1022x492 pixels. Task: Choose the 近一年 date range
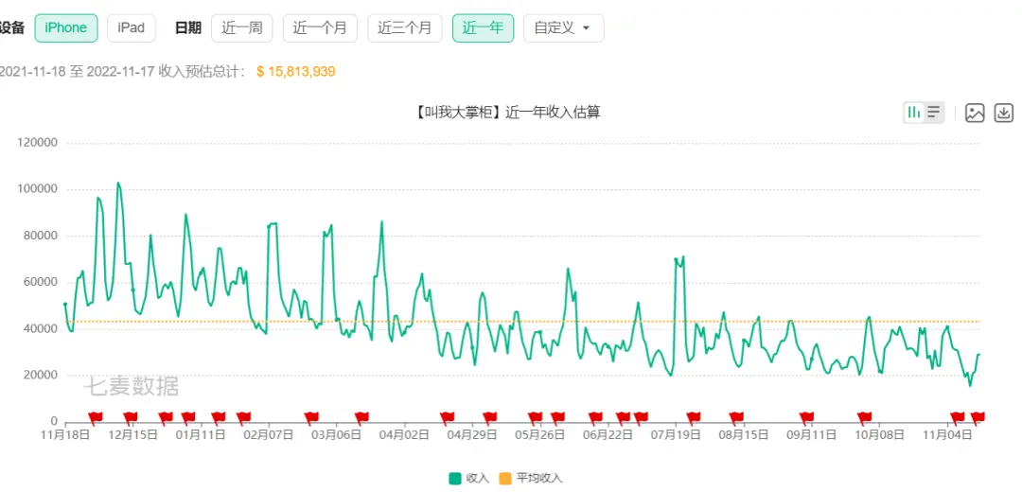point(483,28)
